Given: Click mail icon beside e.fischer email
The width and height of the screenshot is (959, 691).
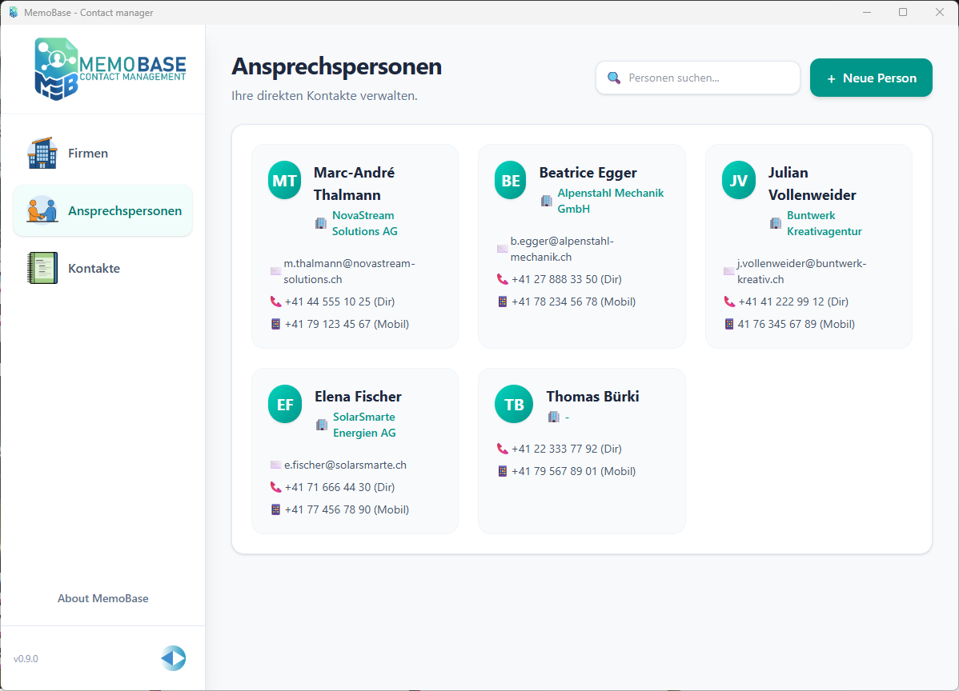Looking at the screenshot, I should (276, 465).
